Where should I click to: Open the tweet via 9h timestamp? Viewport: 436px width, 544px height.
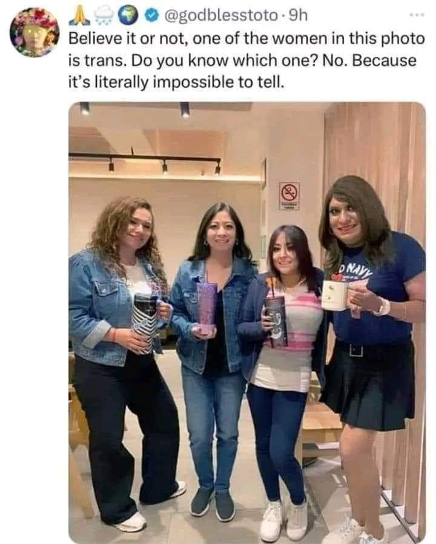pos(298,15)
